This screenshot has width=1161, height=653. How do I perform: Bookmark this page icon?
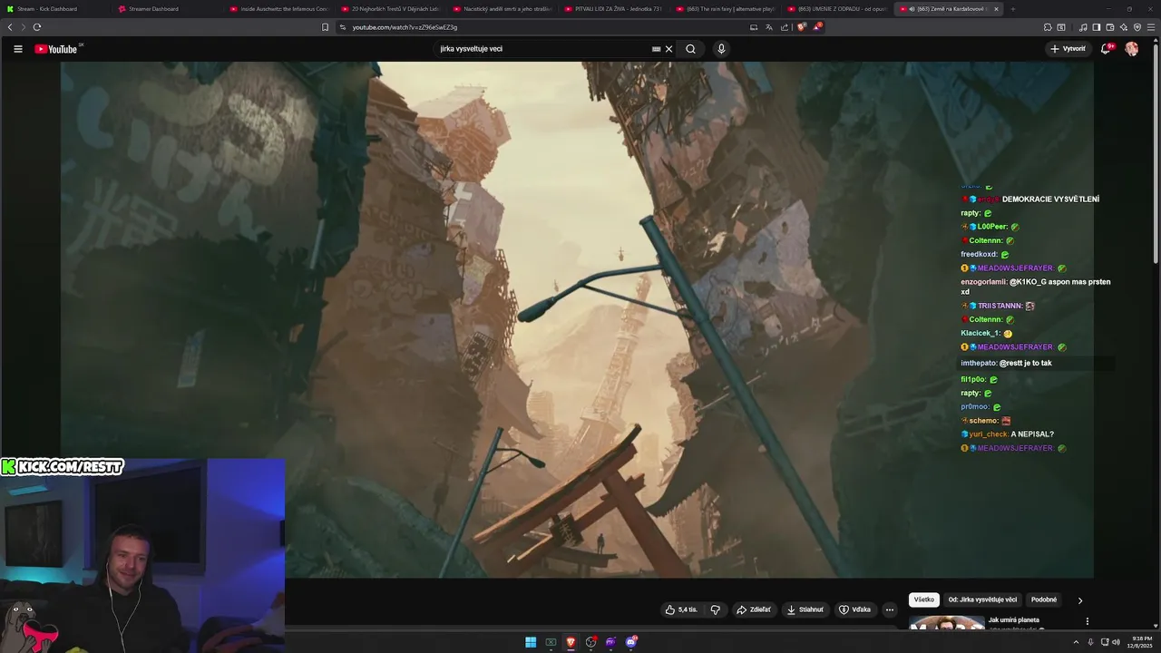tap(325, 27)
